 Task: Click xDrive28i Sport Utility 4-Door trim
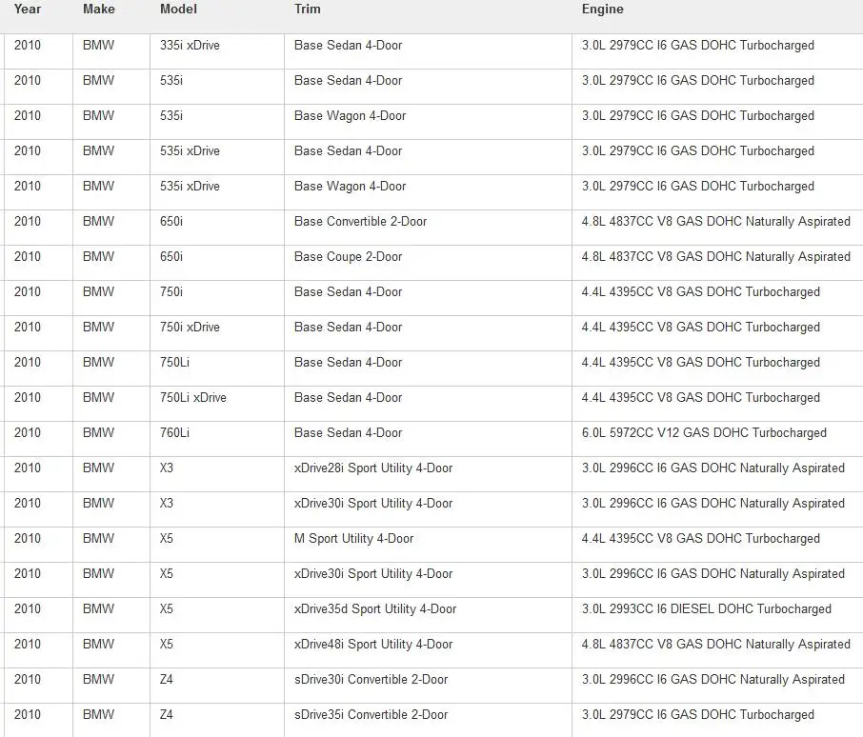tap(373, 468)
